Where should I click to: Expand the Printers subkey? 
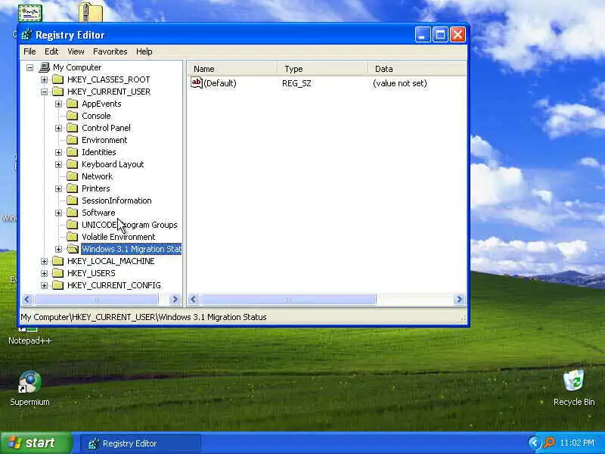[58, 188]
